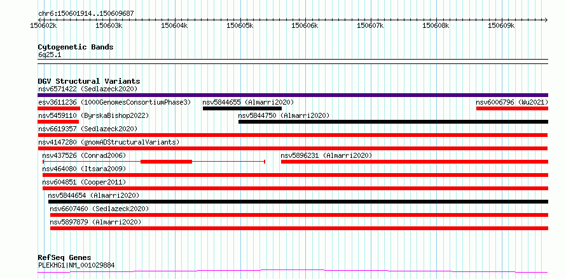
Task: Click the red bar under nsv6619357
Action: tap(293, 135)
